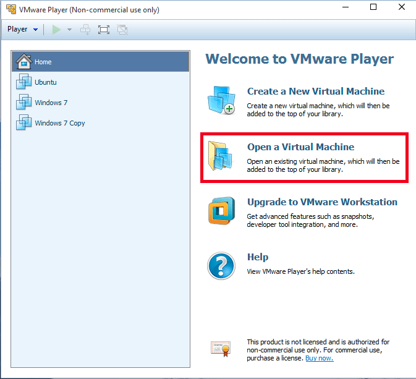Image resolution: width=416 pixels, height=379 pixels.
Task: Click Upgrade to VMware Workstation heading
Action: pyautogui.click(x=322, y=202)
